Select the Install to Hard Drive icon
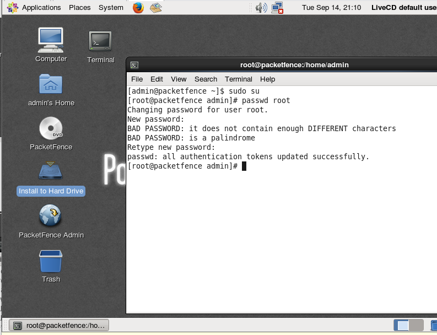 pos(51,171)
